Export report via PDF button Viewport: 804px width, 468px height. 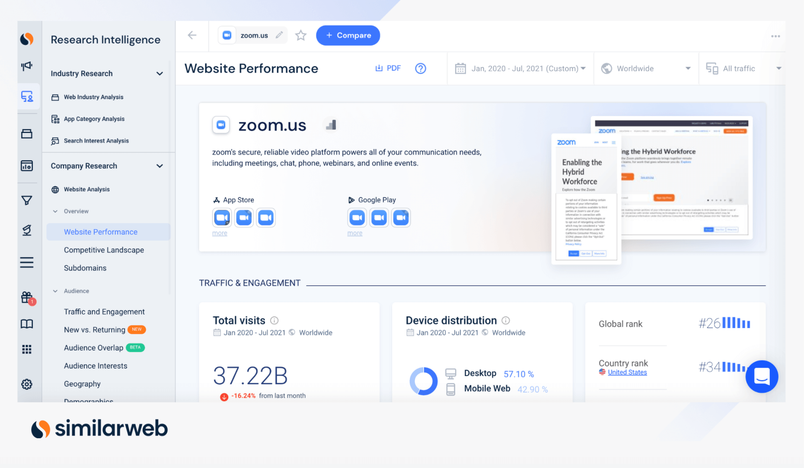[388, 68]
